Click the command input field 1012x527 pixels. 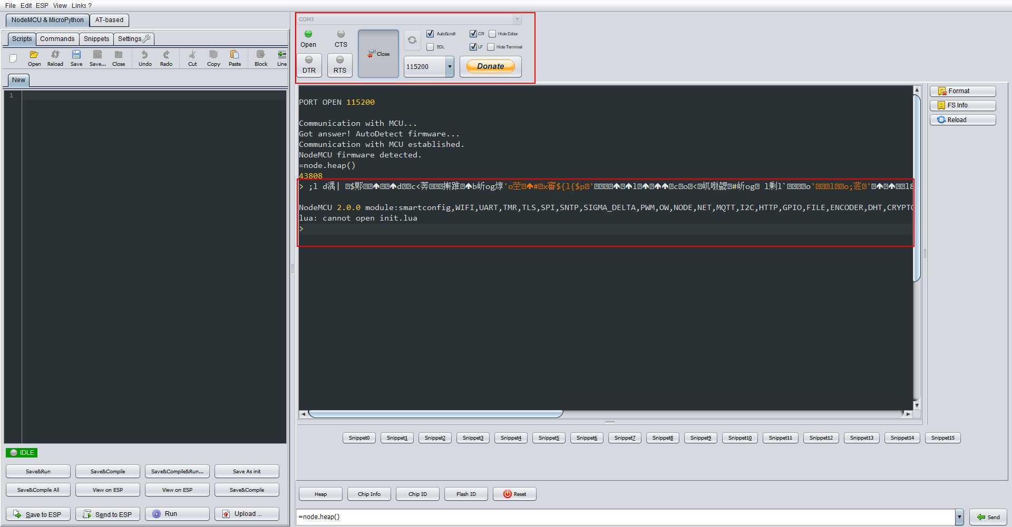click(626, 517)
